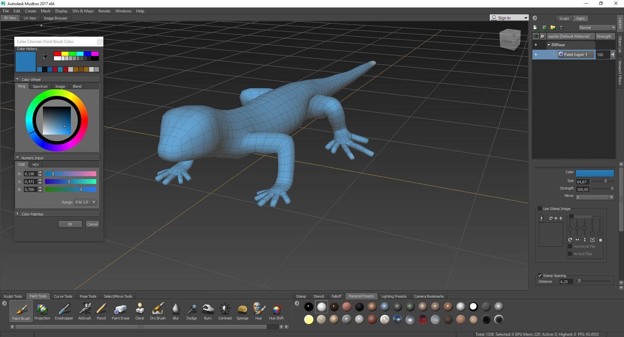
Task: Enable the Use Stamp Image checkbox
Action: (540, 209)
